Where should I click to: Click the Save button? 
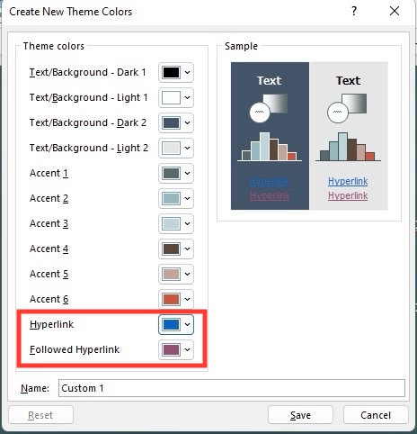(300, 415)
